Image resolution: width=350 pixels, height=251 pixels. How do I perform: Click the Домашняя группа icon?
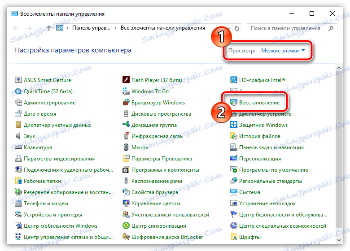pyautogui.click(x=126, y=125)
